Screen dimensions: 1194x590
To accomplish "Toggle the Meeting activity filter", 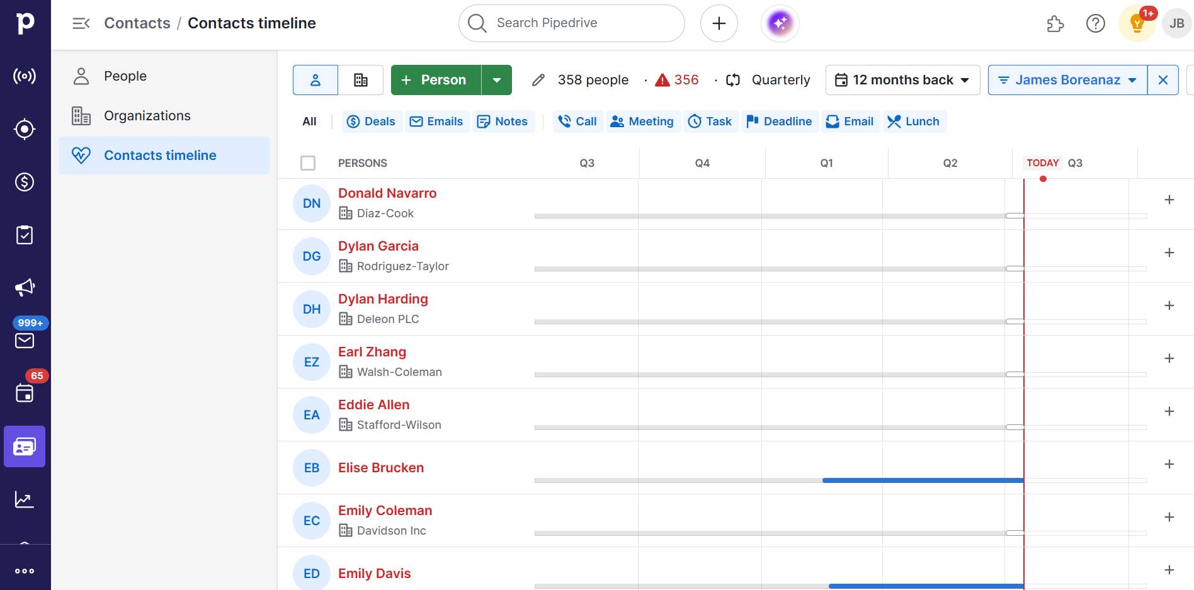I will click(x=642, y=122).
